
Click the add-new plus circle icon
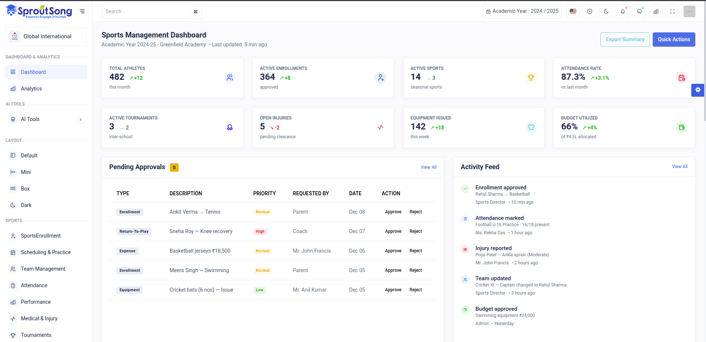tap(589, 11)
